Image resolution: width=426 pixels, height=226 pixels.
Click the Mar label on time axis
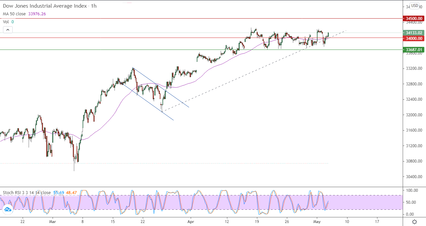point(53,221)
